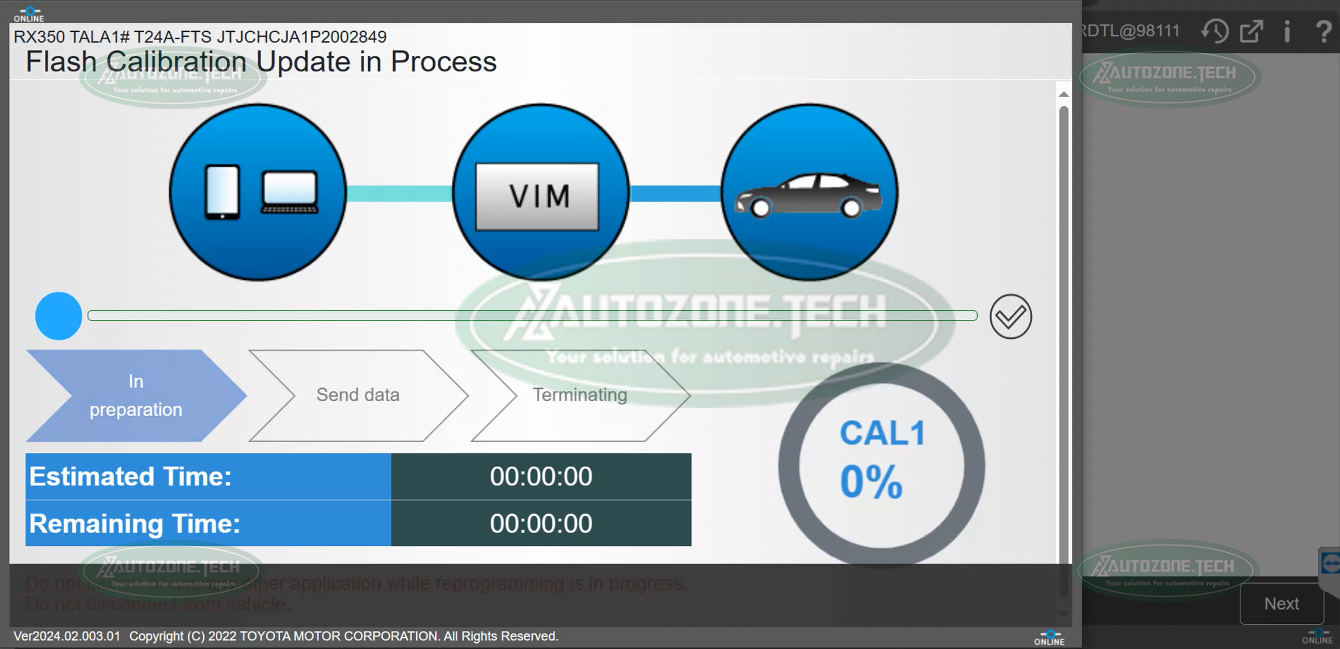
Task: Click the tablet and laptop device icon
Action: click(258, 193)
